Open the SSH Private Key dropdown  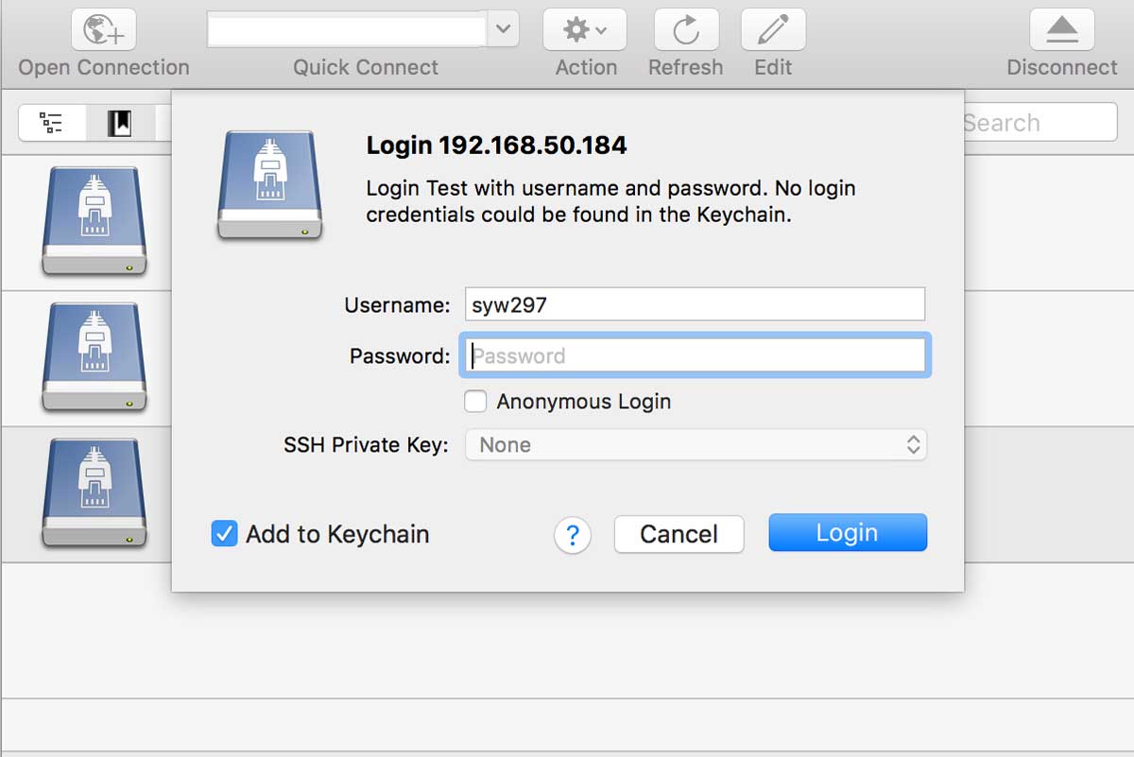click(696, 445)
